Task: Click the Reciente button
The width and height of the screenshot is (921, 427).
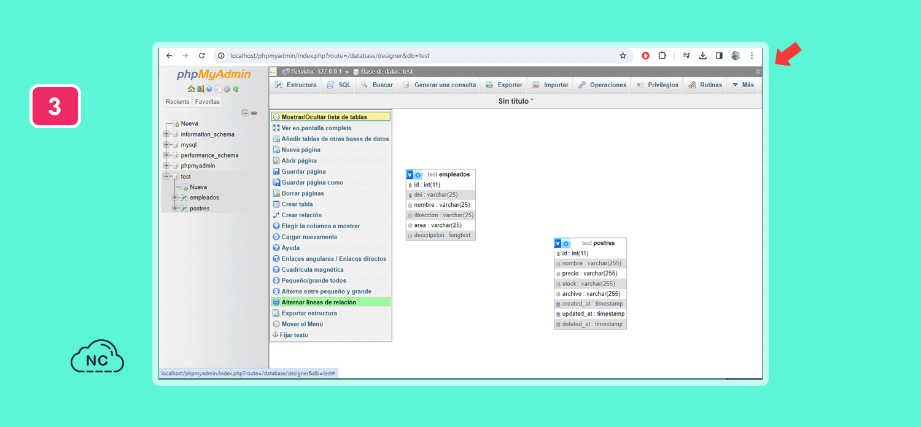Action: pos(177,102)
